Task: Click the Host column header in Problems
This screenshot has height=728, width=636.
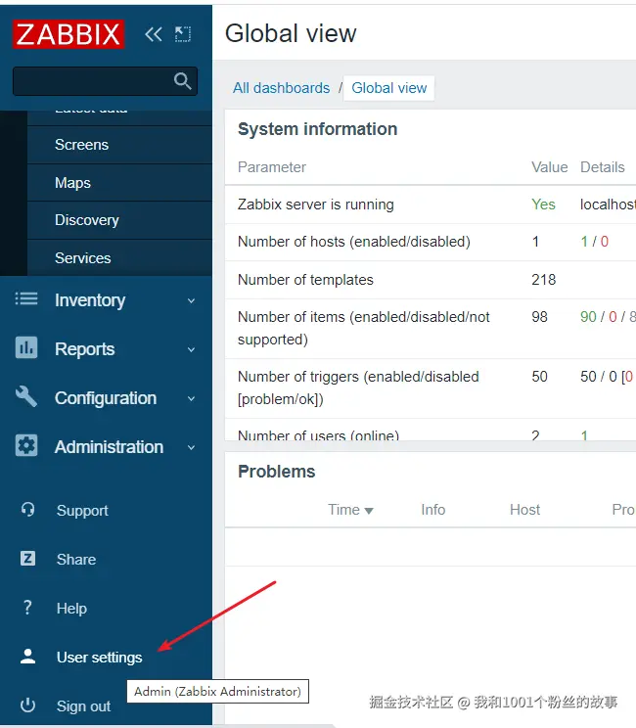Action: point(524,510)
